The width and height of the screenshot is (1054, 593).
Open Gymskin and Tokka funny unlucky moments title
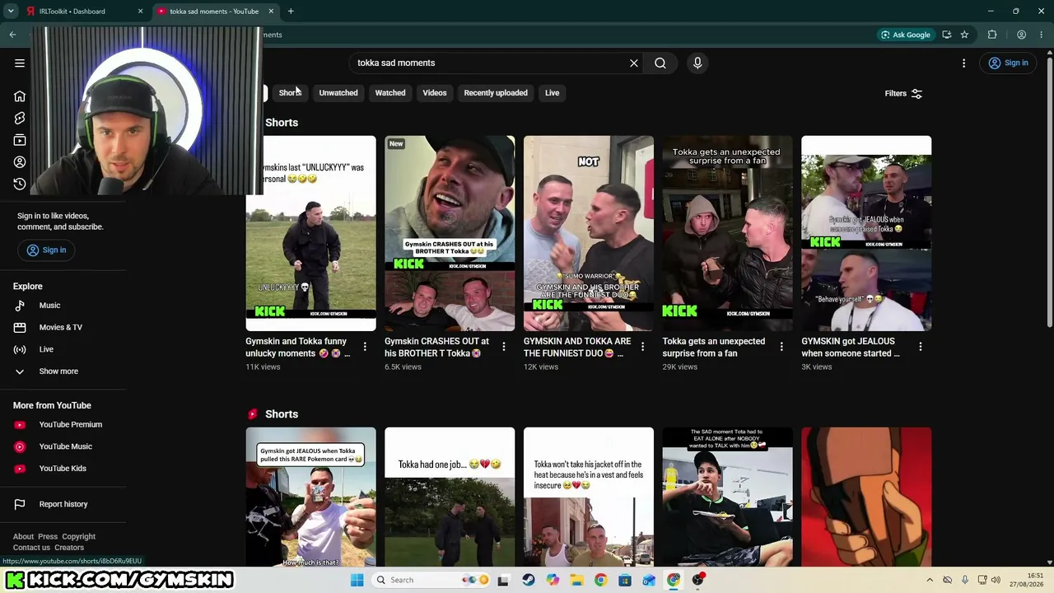pos(298,347)
